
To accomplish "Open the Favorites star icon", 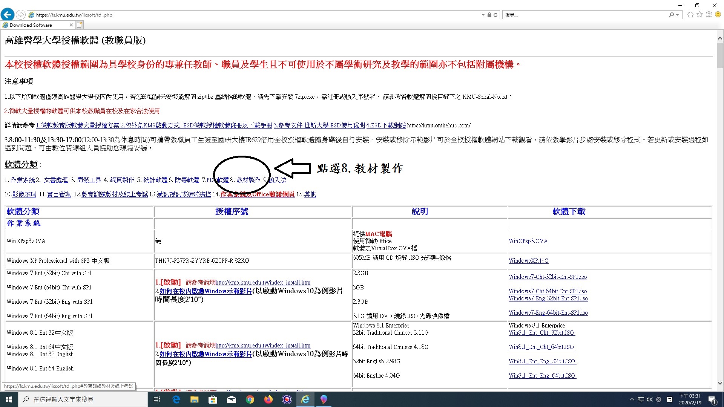I will [699, 14].
